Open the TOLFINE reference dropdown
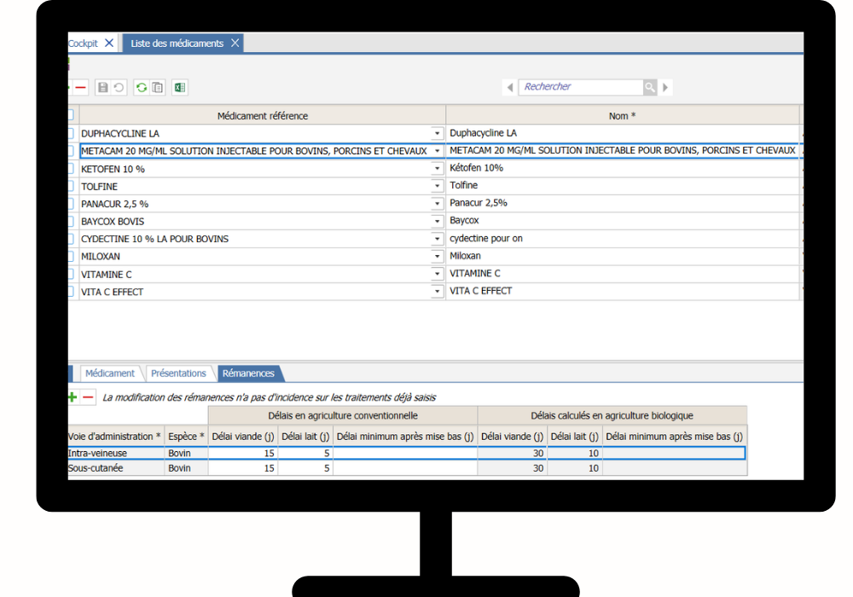This screenshot has height=597, width=853. point(437,186)
